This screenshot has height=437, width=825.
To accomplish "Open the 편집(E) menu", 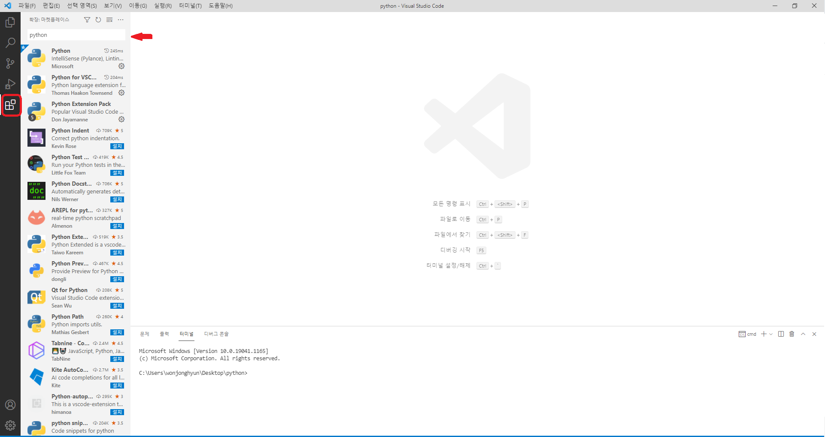I will pos(52,6).
